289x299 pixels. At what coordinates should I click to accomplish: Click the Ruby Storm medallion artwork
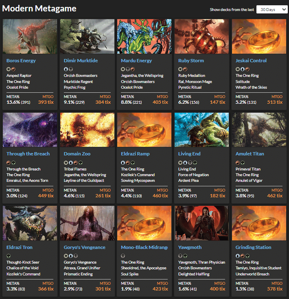coord(201,36)
